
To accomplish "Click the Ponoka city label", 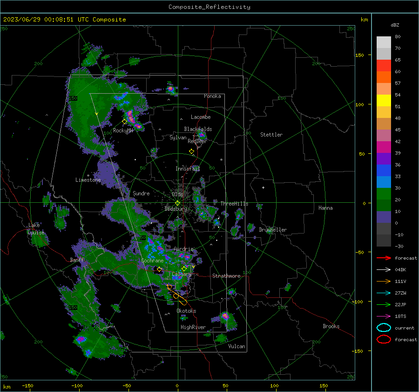I will coord(212,96).
